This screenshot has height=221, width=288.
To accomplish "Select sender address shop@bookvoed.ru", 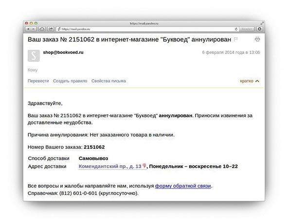I will (63, 52).
